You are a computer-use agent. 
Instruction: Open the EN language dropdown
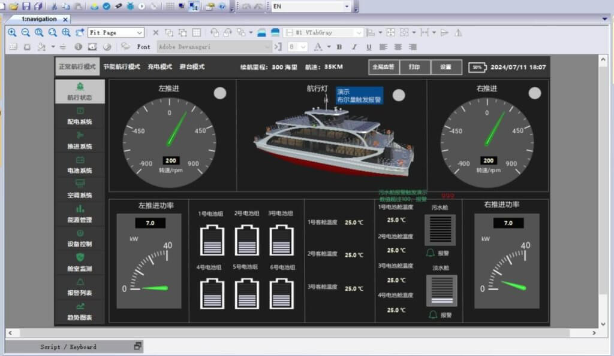click(347, 6)
